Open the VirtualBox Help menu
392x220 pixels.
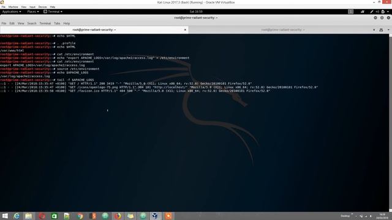(53, 7)
